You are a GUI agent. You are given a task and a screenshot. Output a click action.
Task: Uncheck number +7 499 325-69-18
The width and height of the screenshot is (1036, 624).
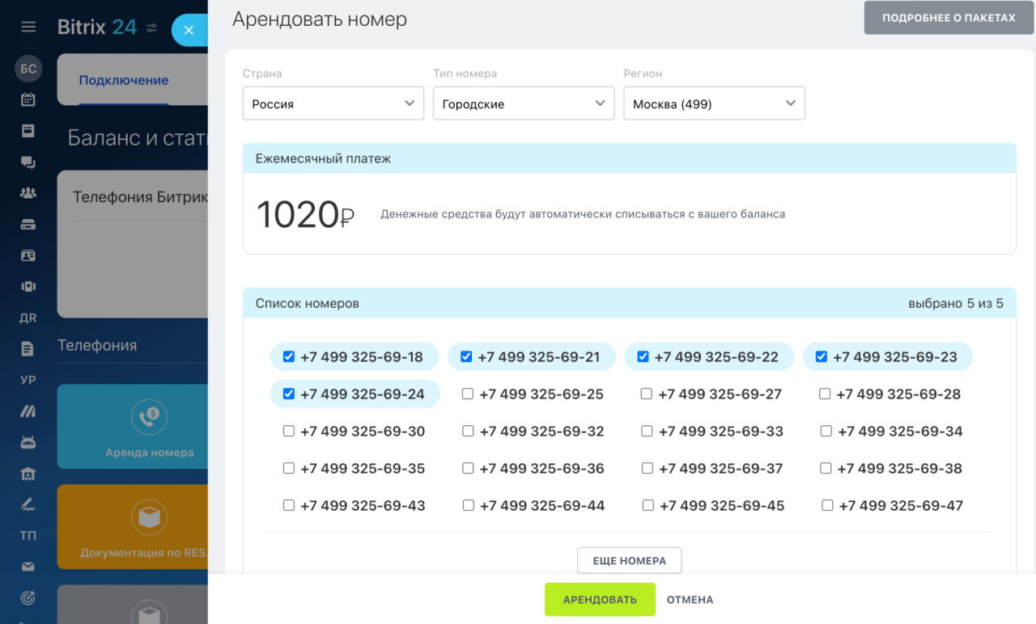pyautogui.click(x=289, y=356)
